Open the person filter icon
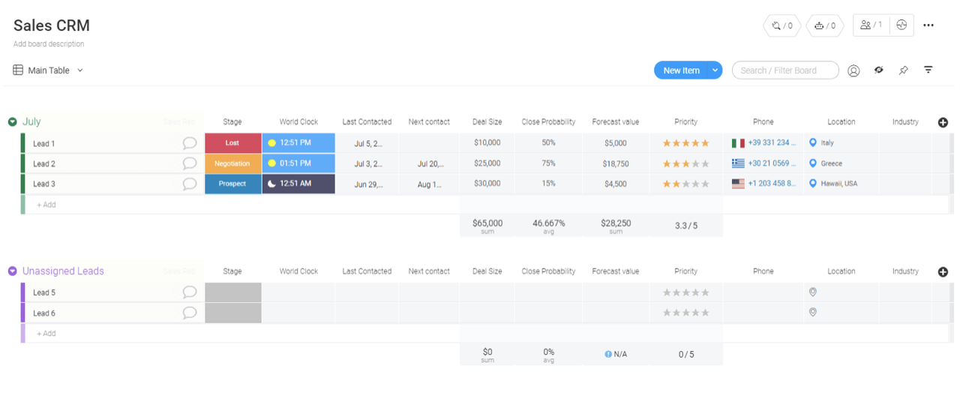The width and height of the screenshot is (966, 396). pyautogui.click(x=853, y=70)
